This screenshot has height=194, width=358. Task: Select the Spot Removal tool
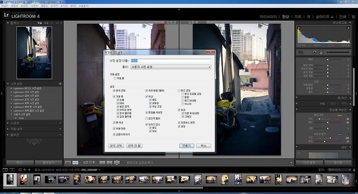pos(308,52)
